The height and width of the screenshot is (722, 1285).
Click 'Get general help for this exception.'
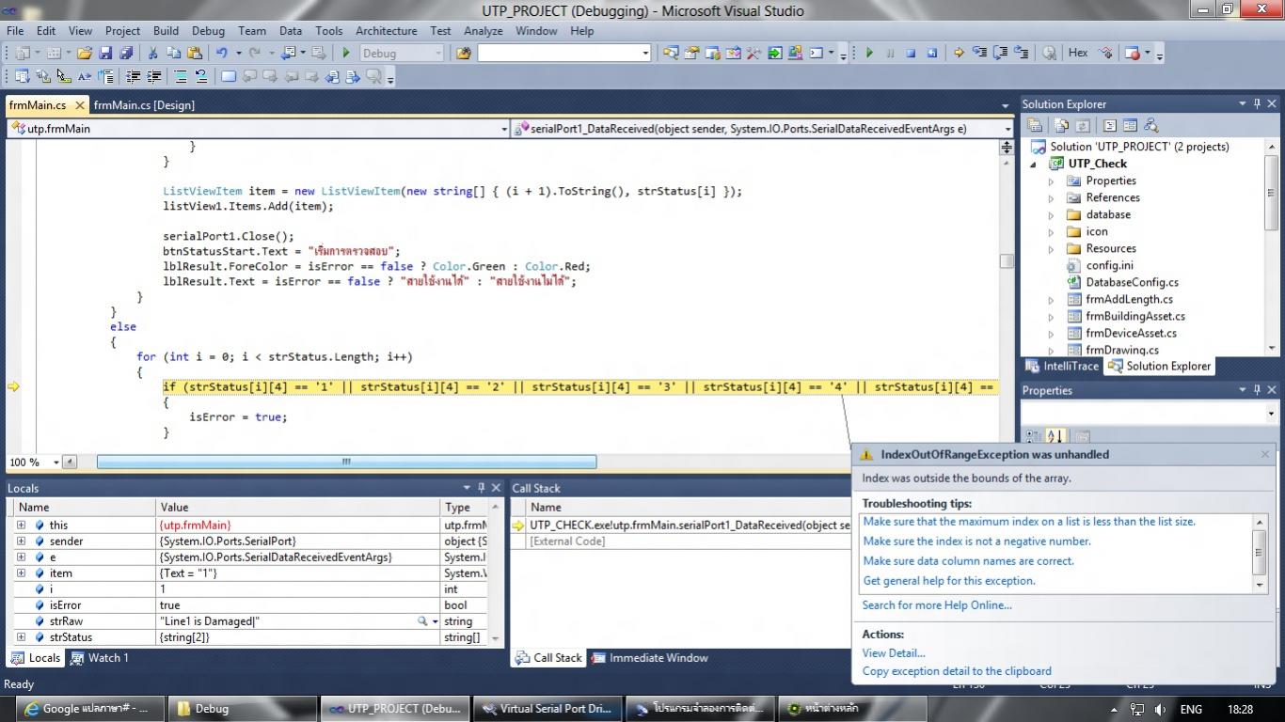click(x=949, y=581)
